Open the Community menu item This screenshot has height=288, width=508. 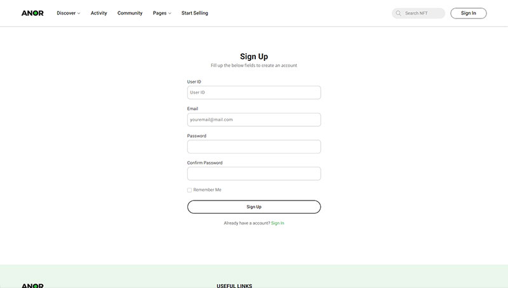click(x=130, y=13)
